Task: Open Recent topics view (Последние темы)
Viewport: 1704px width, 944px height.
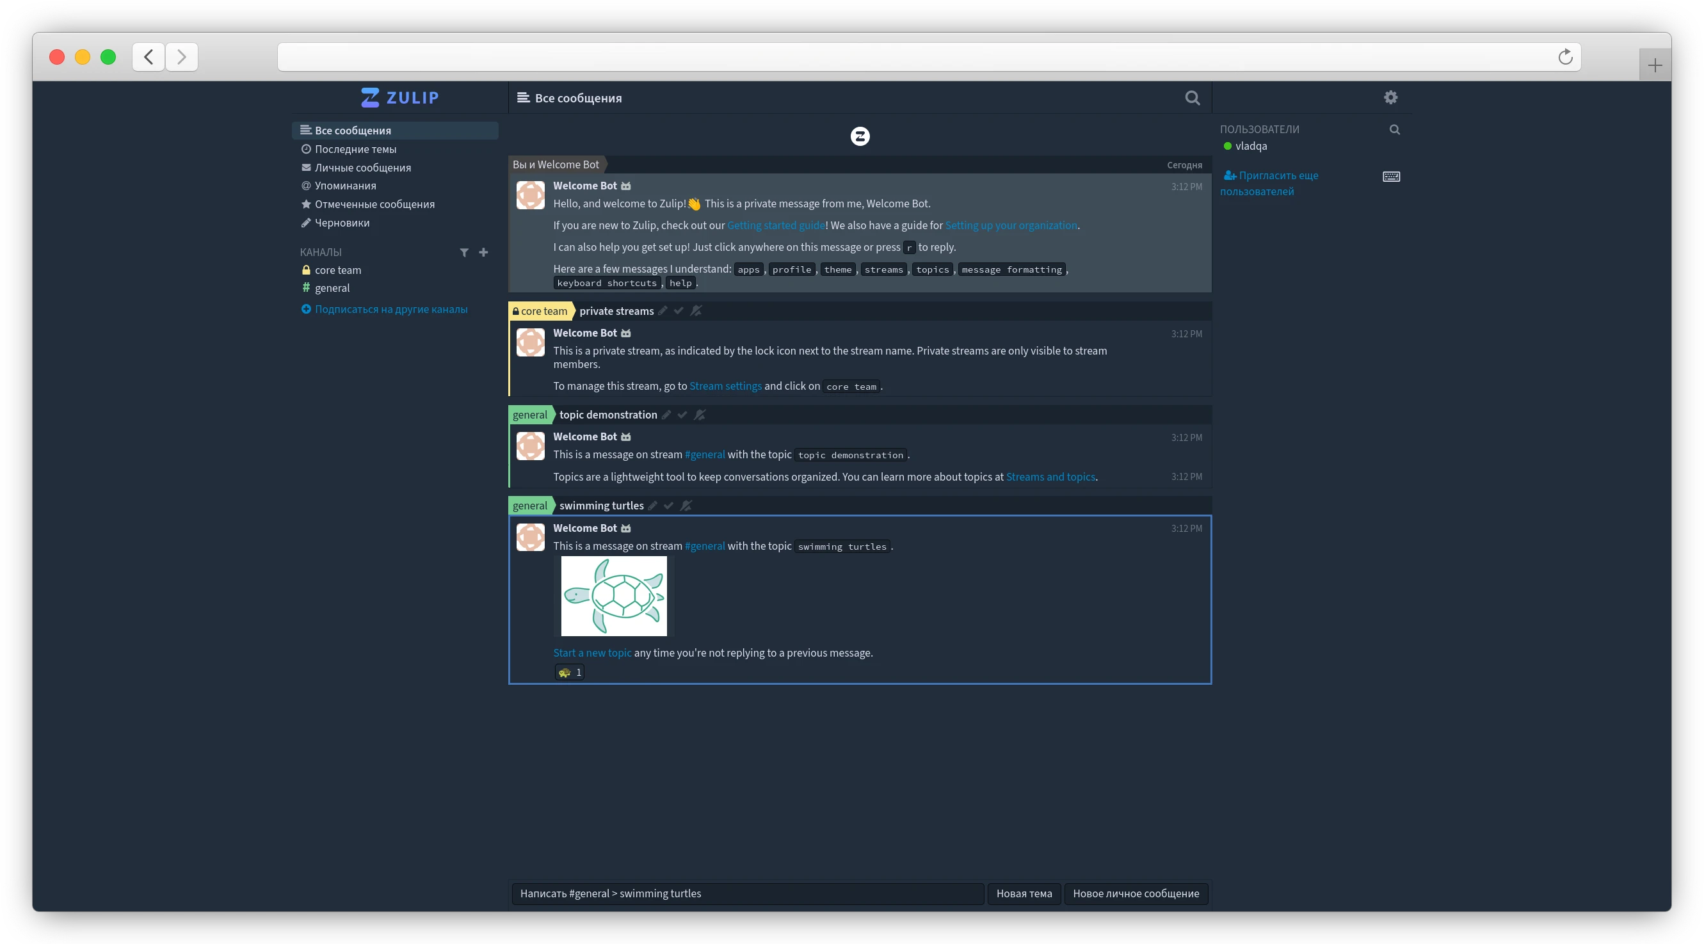Action: (355, 150)
